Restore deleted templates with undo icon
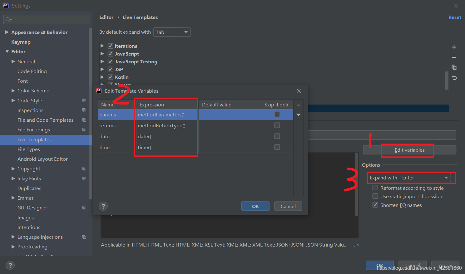The height and width of the screenshot is (274, 465). point(454,78)
